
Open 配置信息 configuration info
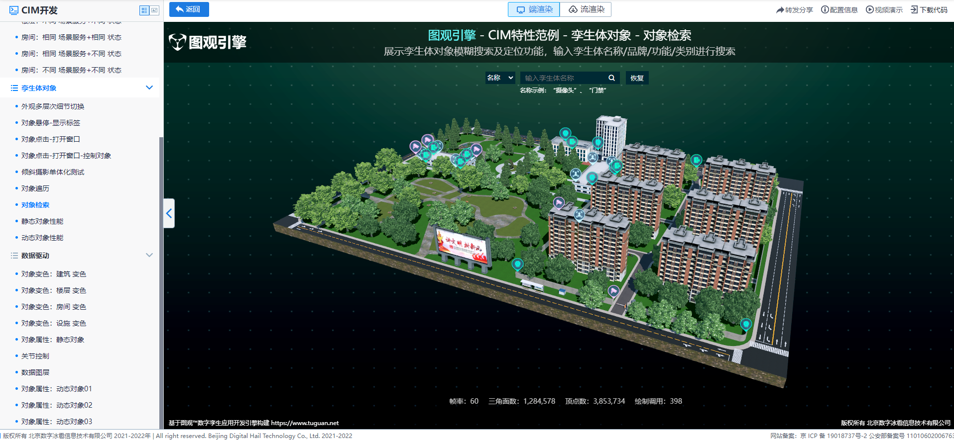pos(825,10)
